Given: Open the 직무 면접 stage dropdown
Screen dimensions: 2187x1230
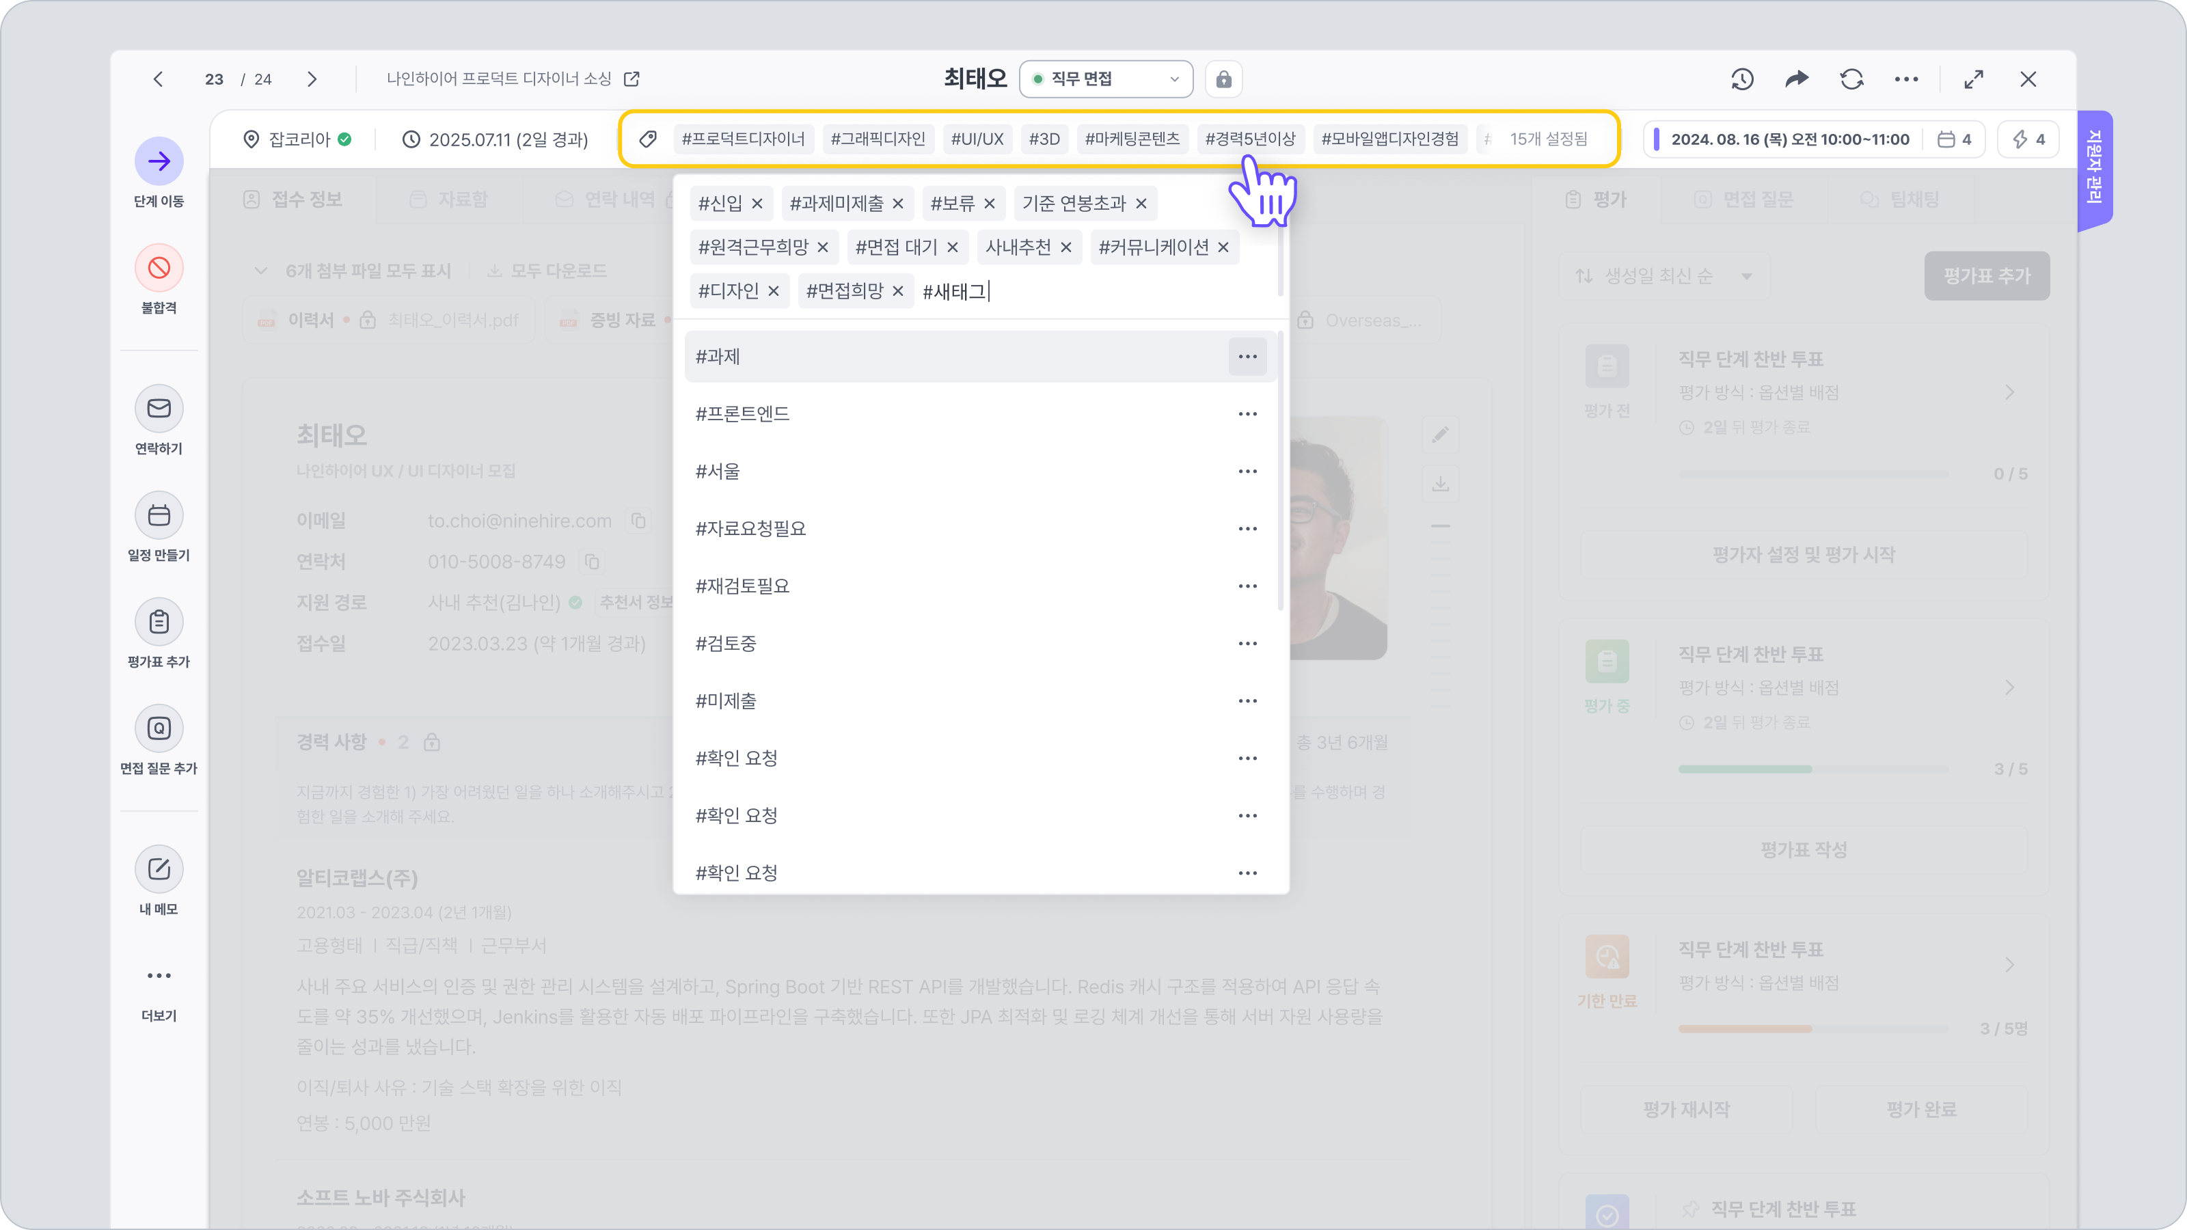Looking at the screenshot, I should coord(1105,79).
